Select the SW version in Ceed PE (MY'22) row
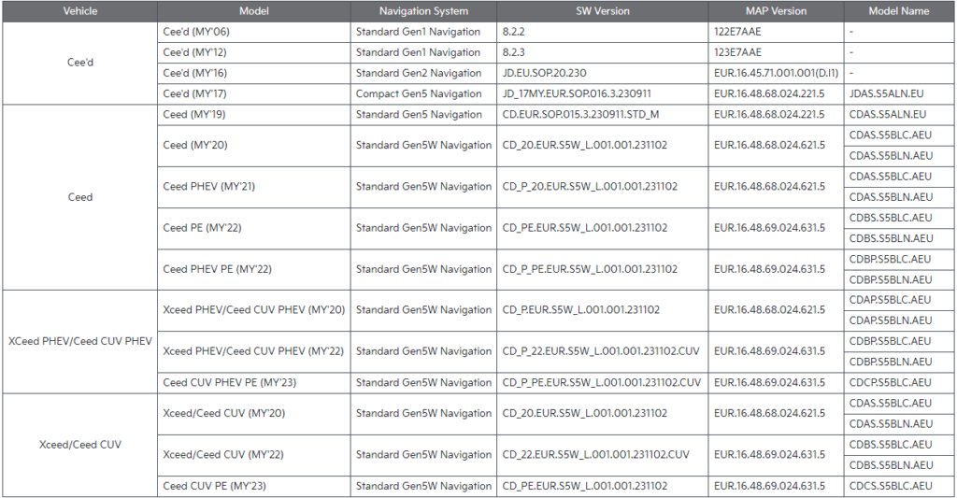957x498 pixels. click(603, 228)
